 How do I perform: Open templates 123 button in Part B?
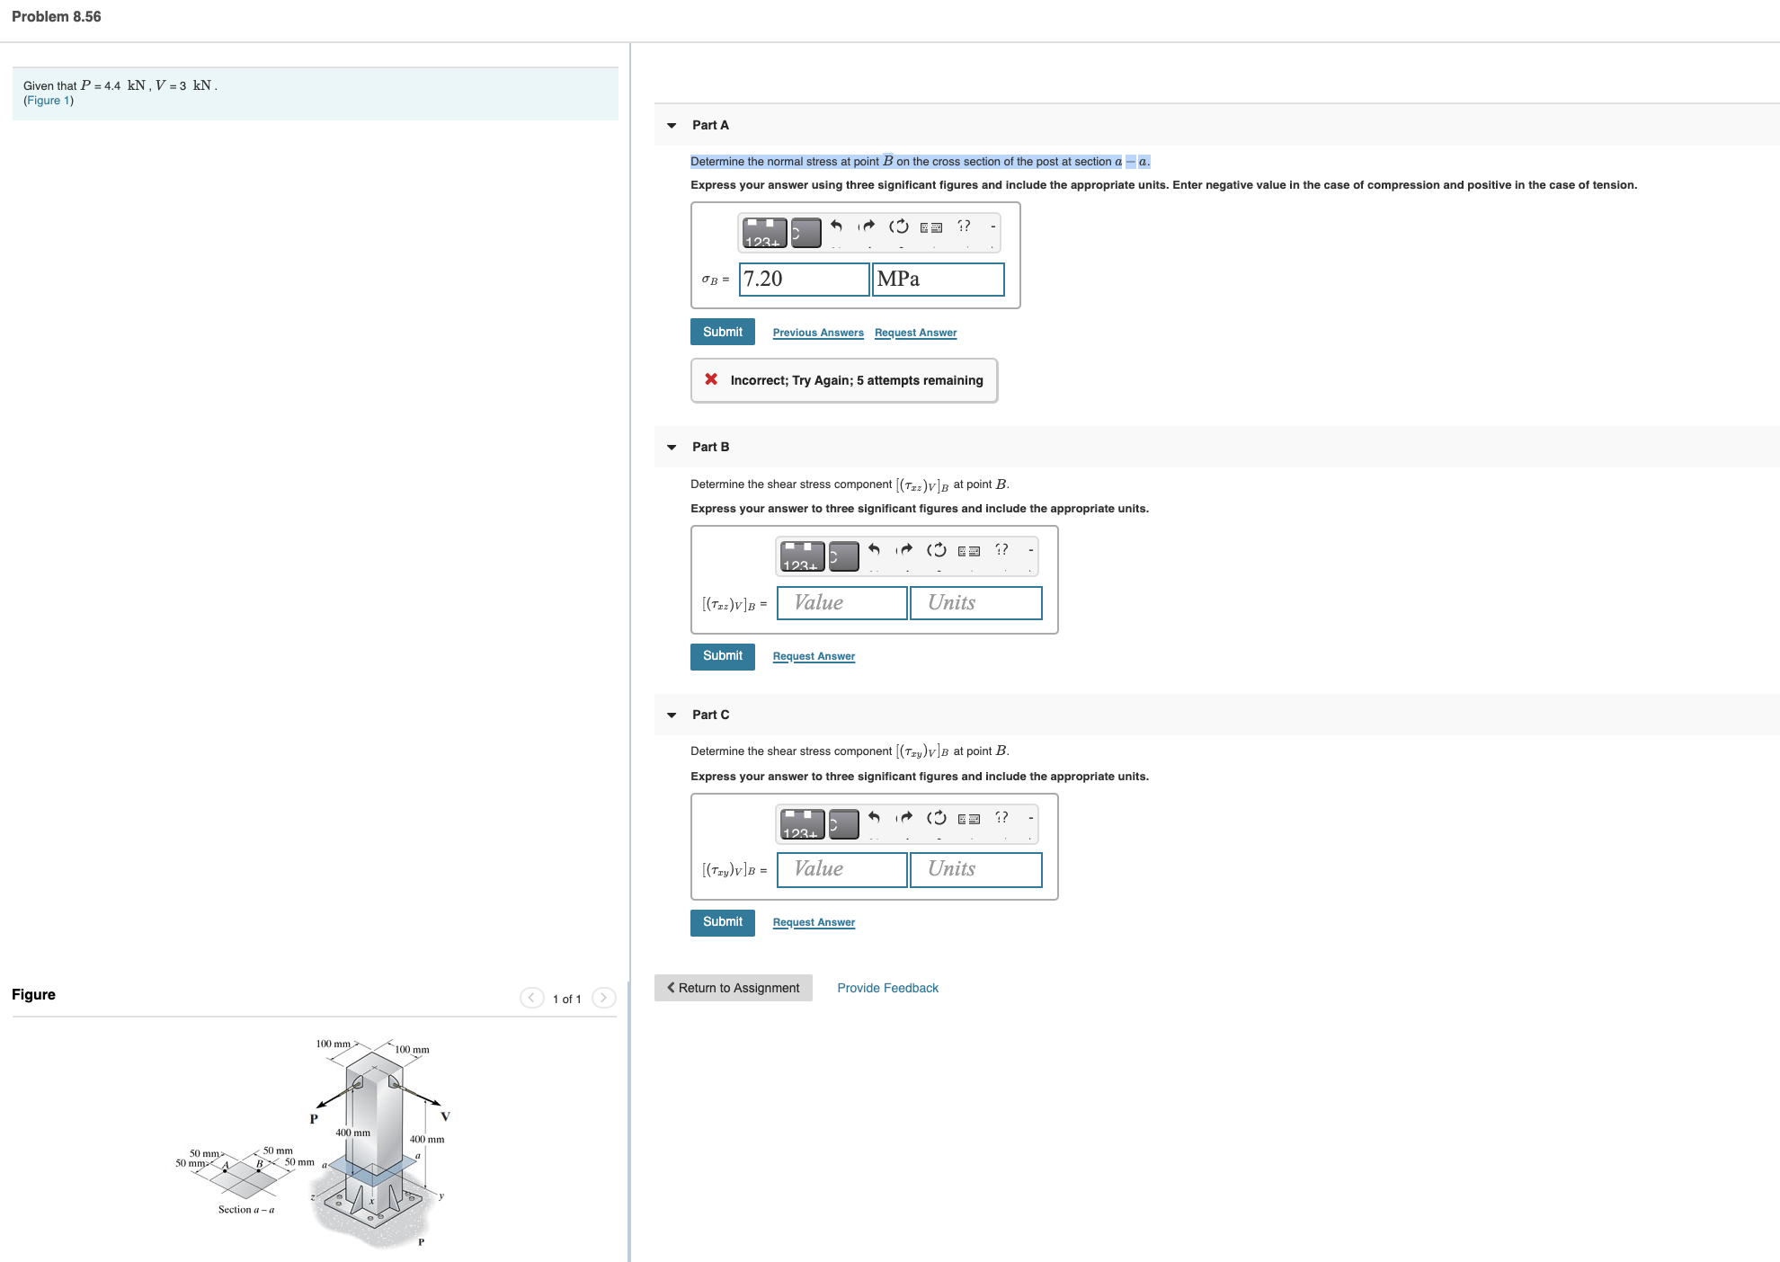coord(801,556)
